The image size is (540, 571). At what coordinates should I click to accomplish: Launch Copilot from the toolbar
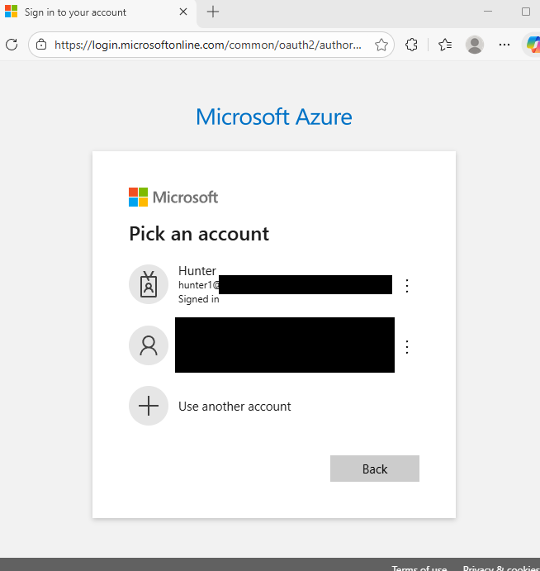(x=533, y=45)
